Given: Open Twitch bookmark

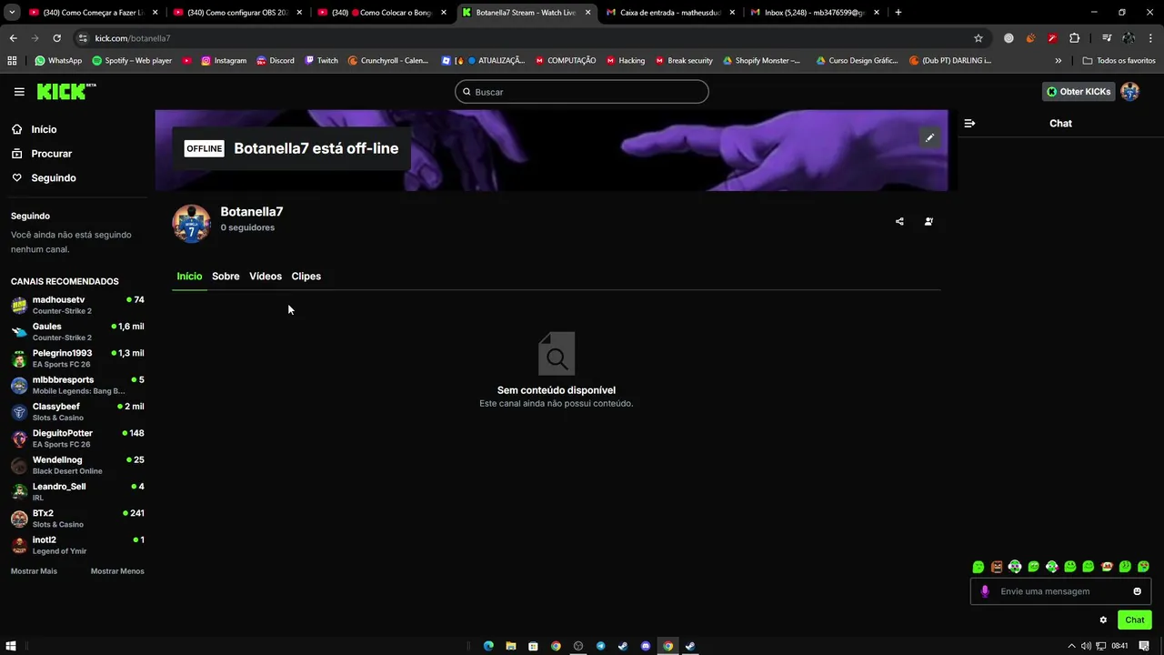Looking at the screenshot, I should (321, 61).
